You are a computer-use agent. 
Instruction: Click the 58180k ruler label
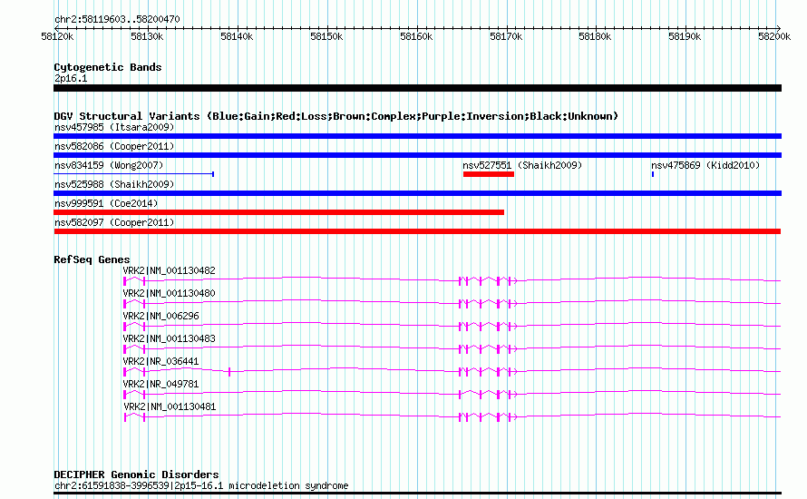(595, 36)
